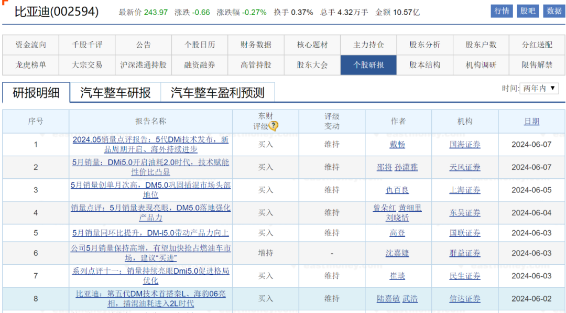The width and height of the screenshot is (566, 313).
Task: Click author link 仇百良
Action: tap(397, 190)
